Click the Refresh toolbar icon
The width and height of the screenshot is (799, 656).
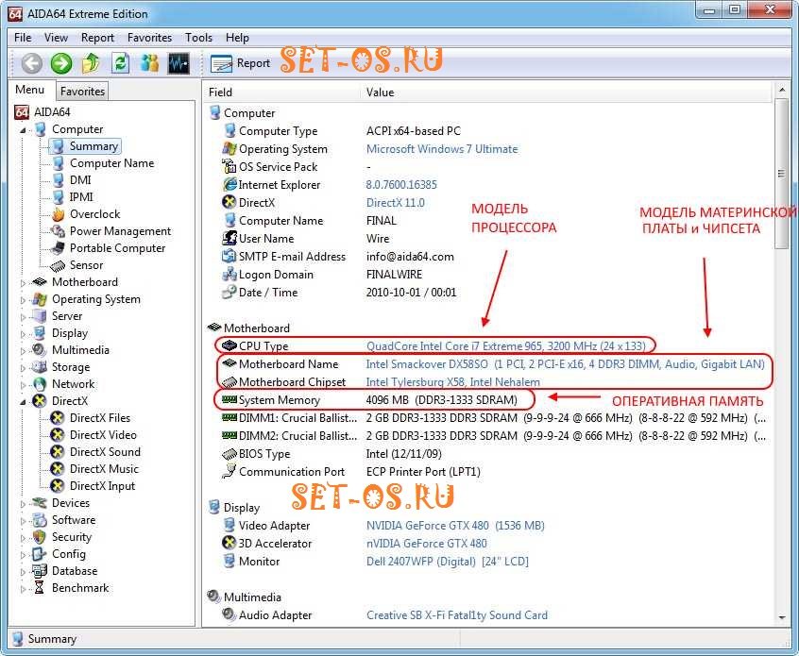[120, 63]
